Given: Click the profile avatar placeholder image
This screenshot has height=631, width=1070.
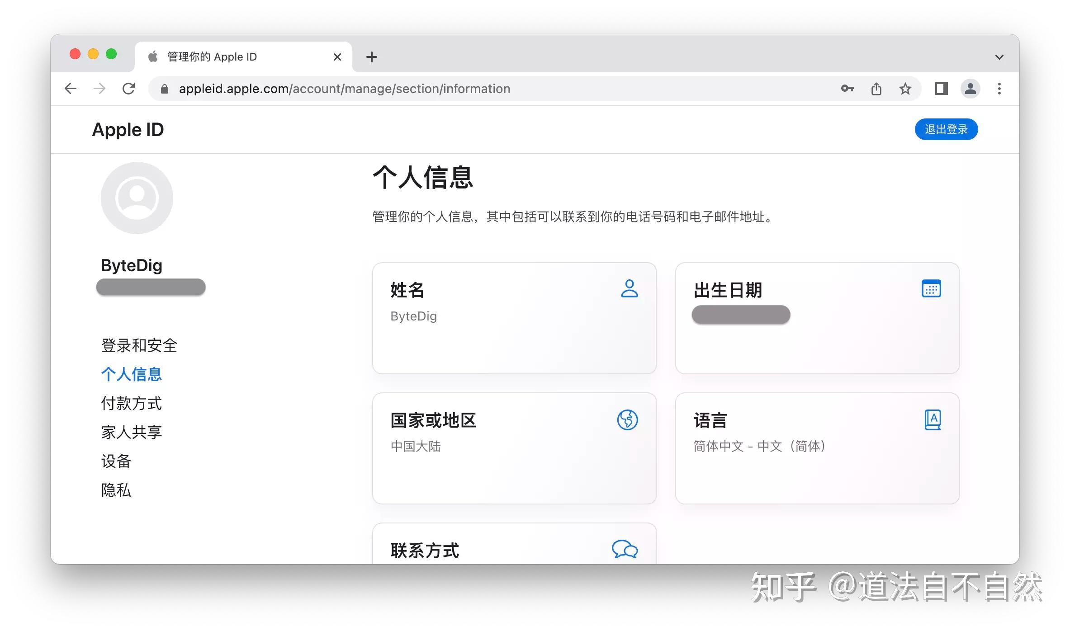Looking at the screenshot, I should click(137, 198).
